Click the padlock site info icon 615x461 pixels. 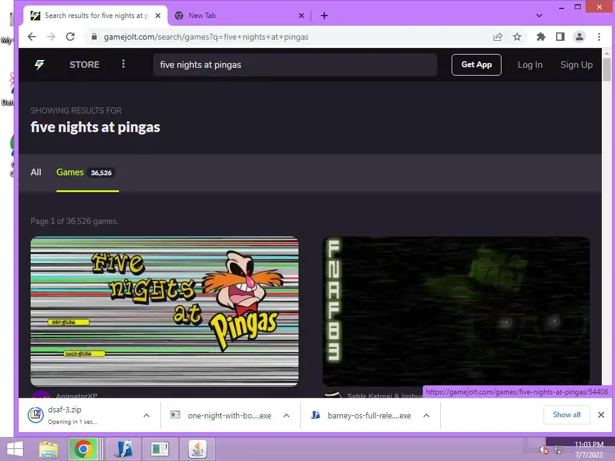(x=94, y=37)
